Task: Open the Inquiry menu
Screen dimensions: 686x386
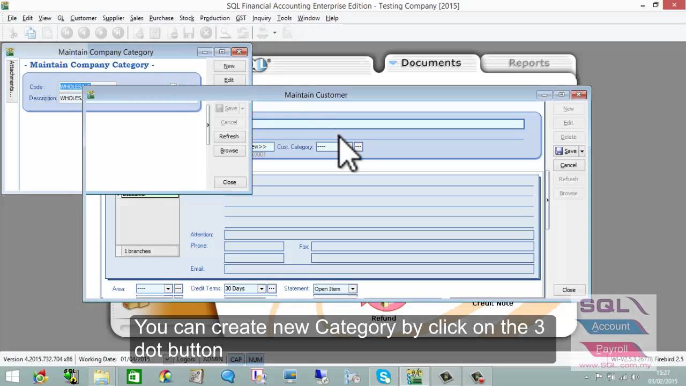Action: click(262, 18)
